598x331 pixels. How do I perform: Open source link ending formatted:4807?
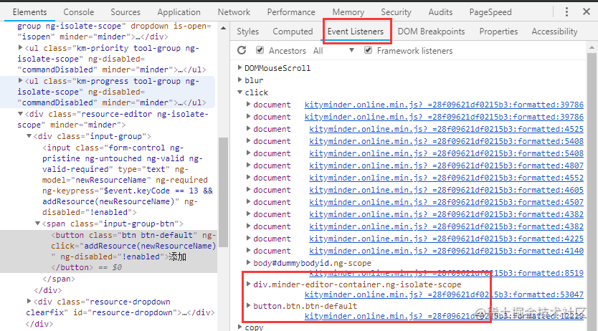(446, 165)
